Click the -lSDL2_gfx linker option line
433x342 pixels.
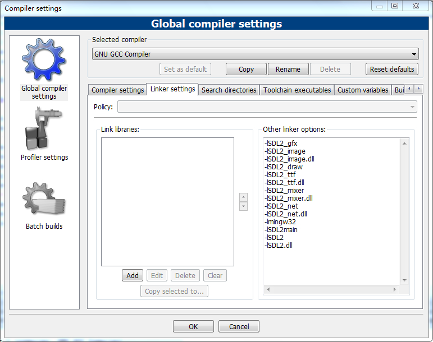coord(281,144)
